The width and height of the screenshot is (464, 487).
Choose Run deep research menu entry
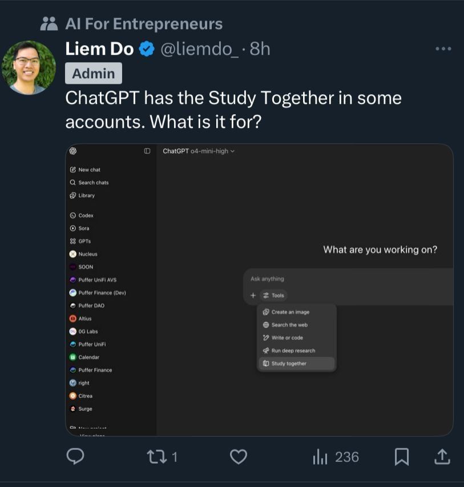[x=293, y=351]
